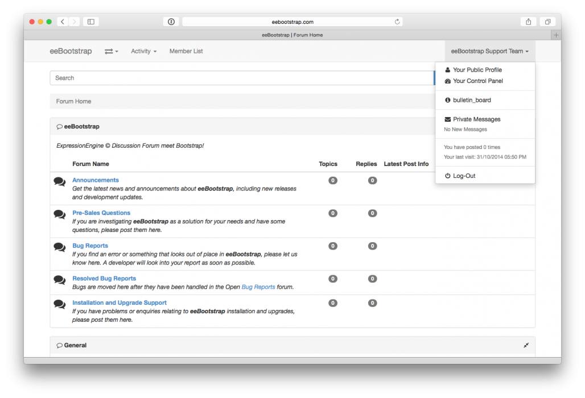Screen dimensions: 585x398
Task: Click the Topics count badge for Resolved Bug Reports
Action: point(333,279)
